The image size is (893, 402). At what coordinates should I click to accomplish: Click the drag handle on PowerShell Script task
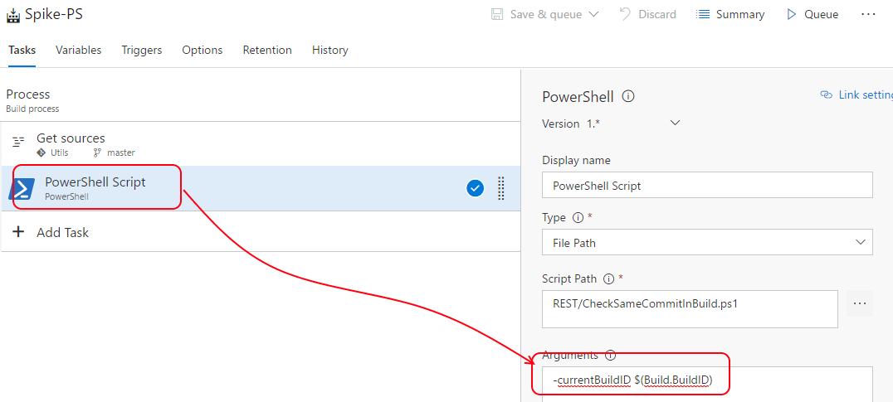click(x=500, y=188)
